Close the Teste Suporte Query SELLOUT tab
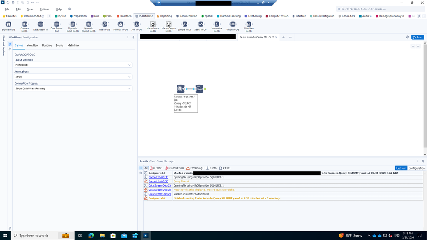Screen dimensions: 427x240 click(x=276, y=37)
